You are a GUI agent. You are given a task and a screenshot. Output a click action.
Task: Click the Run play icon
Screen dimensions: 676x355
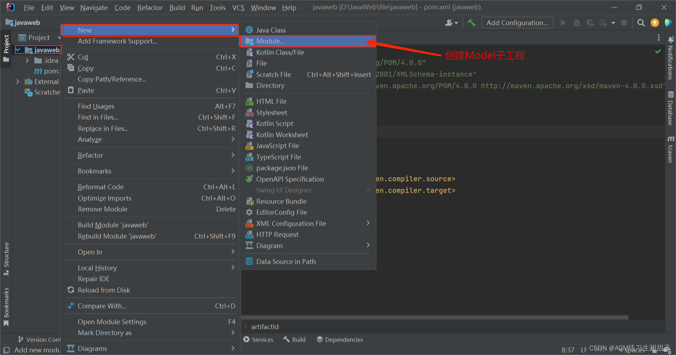(563, 23)
